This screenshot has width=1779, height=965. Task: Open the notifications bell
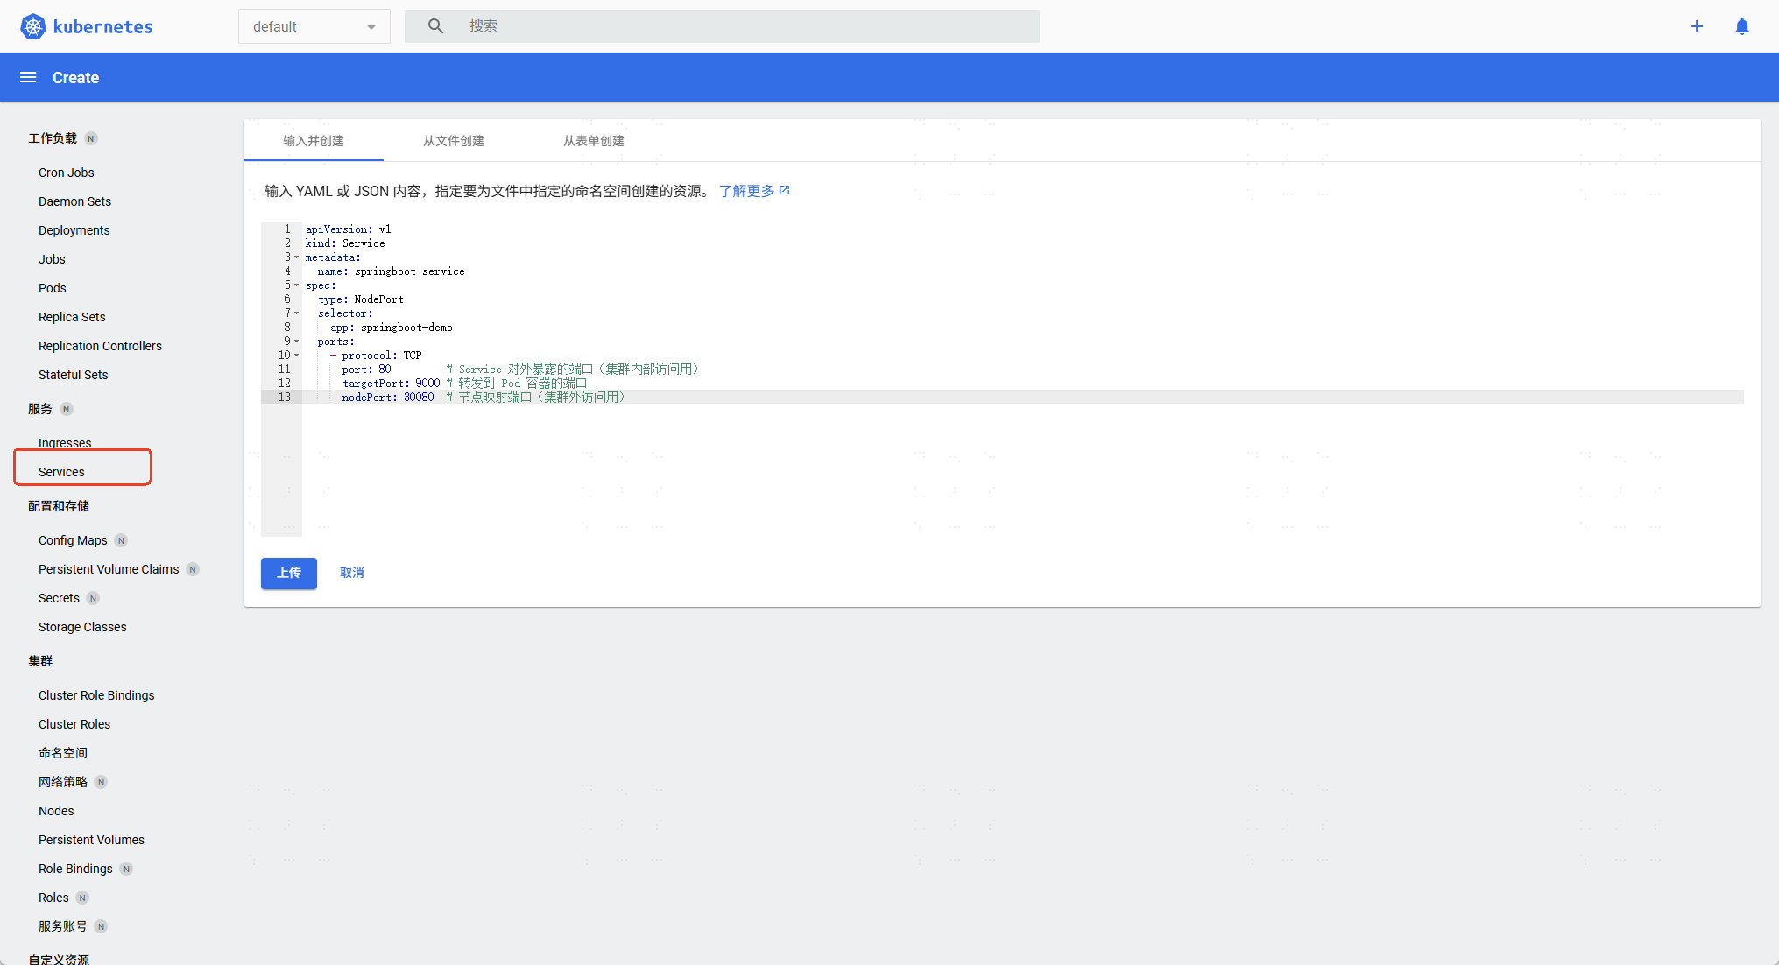1741,26
